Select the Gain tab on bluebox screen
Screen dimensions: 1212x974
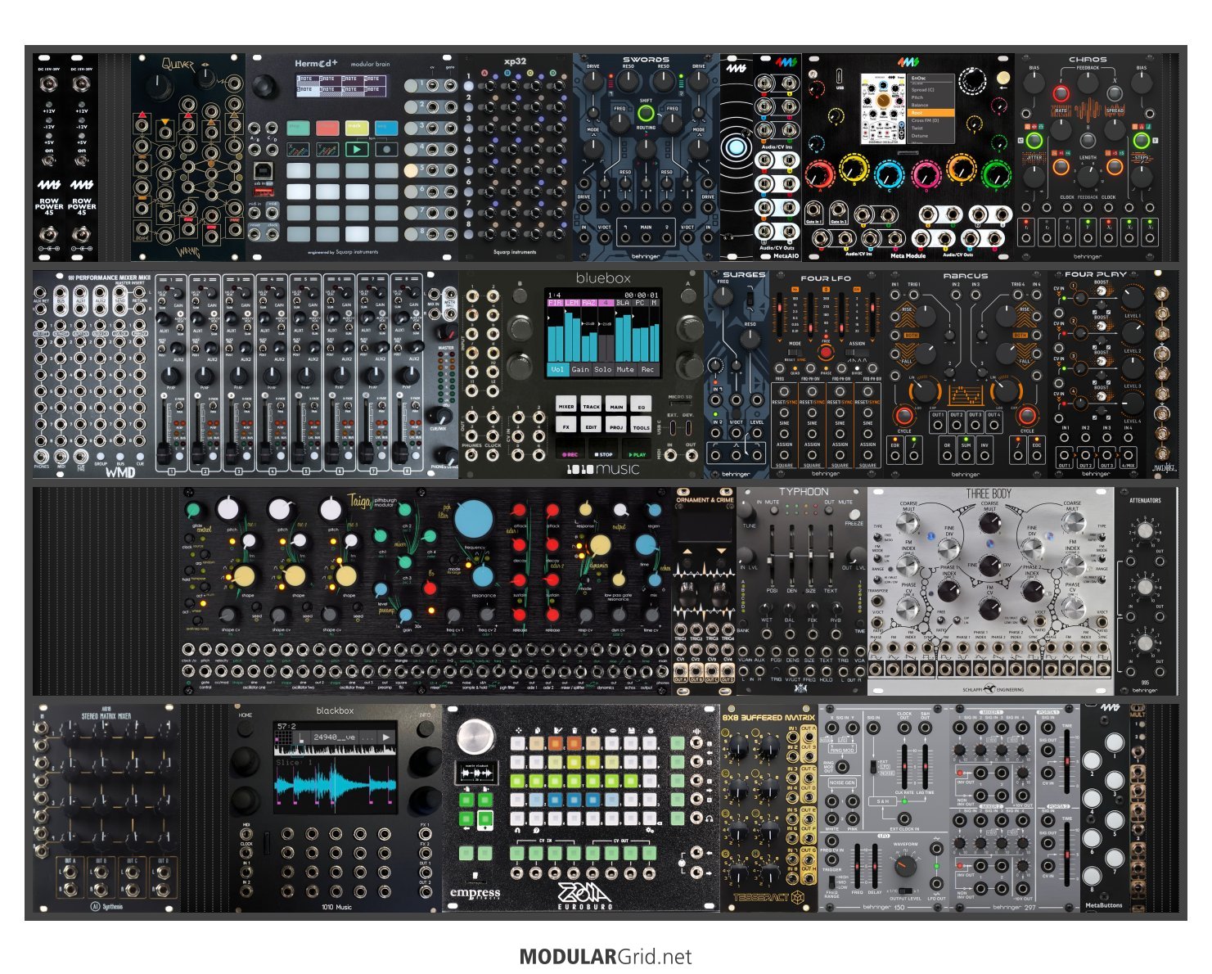580,369
